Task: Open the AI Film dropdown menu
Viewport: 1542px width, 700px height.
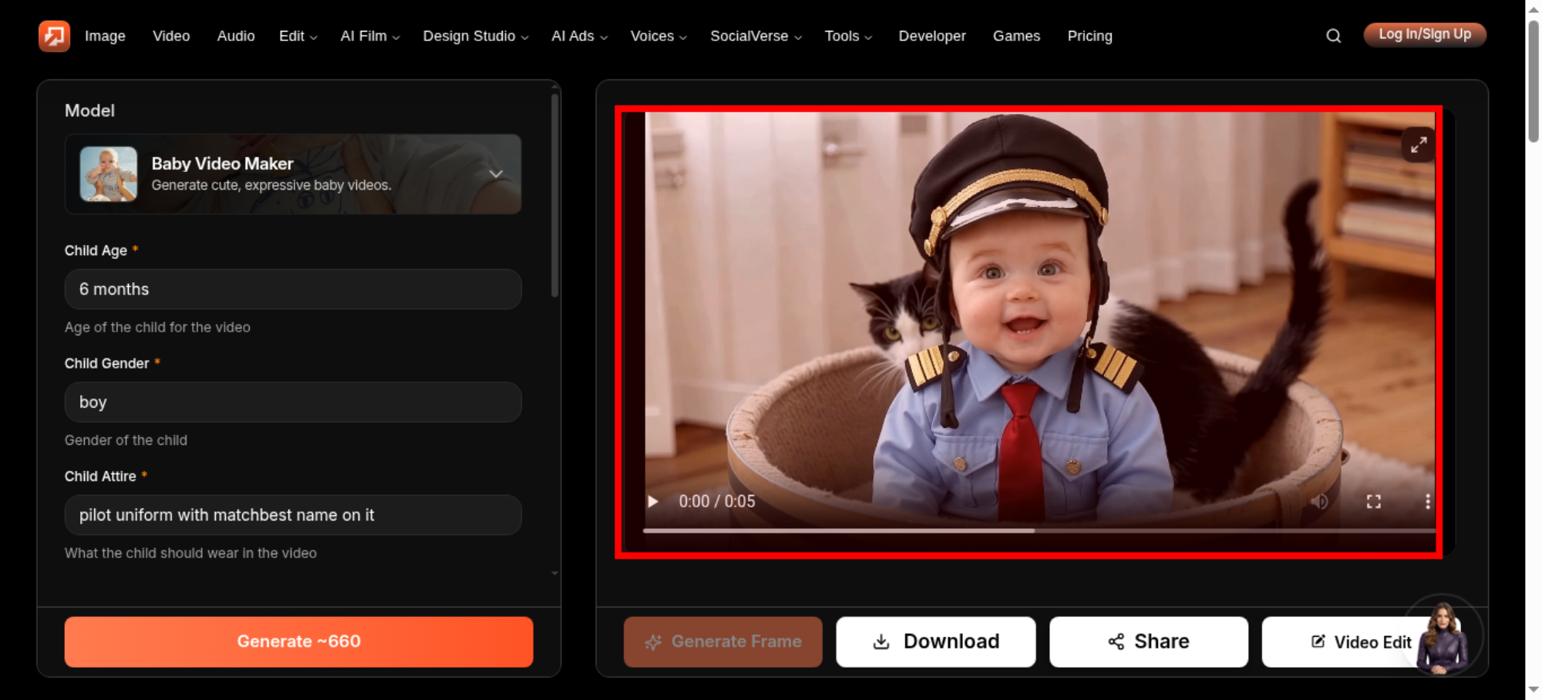Action: [370, 36]
